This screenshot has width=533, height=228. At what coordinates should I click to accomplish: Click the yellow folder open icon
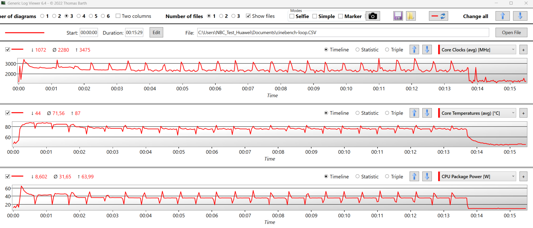411,16
